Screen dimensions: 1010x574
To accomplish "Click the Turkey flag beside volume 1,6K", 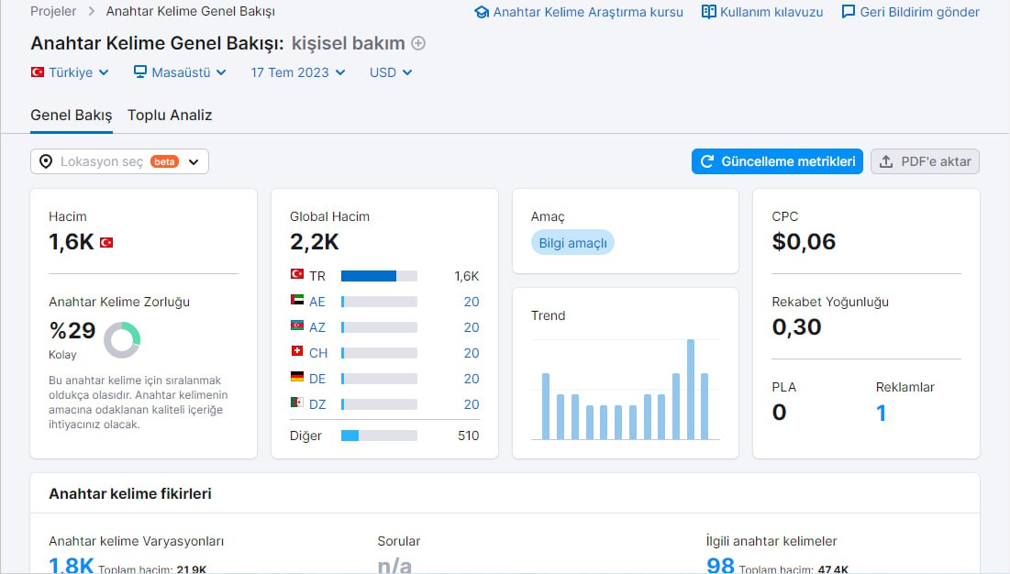I will (x=106, y=243).
